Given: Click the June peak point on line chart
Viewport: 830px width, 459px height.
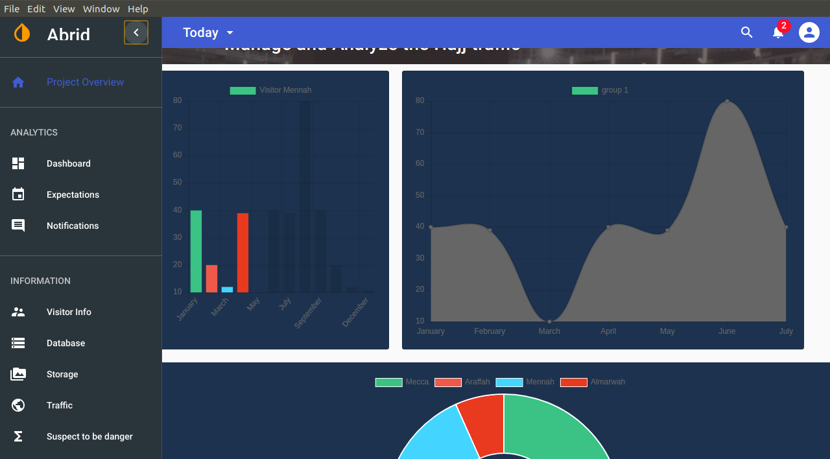Looking at the screenshot, I should click(x=727, y=101).
